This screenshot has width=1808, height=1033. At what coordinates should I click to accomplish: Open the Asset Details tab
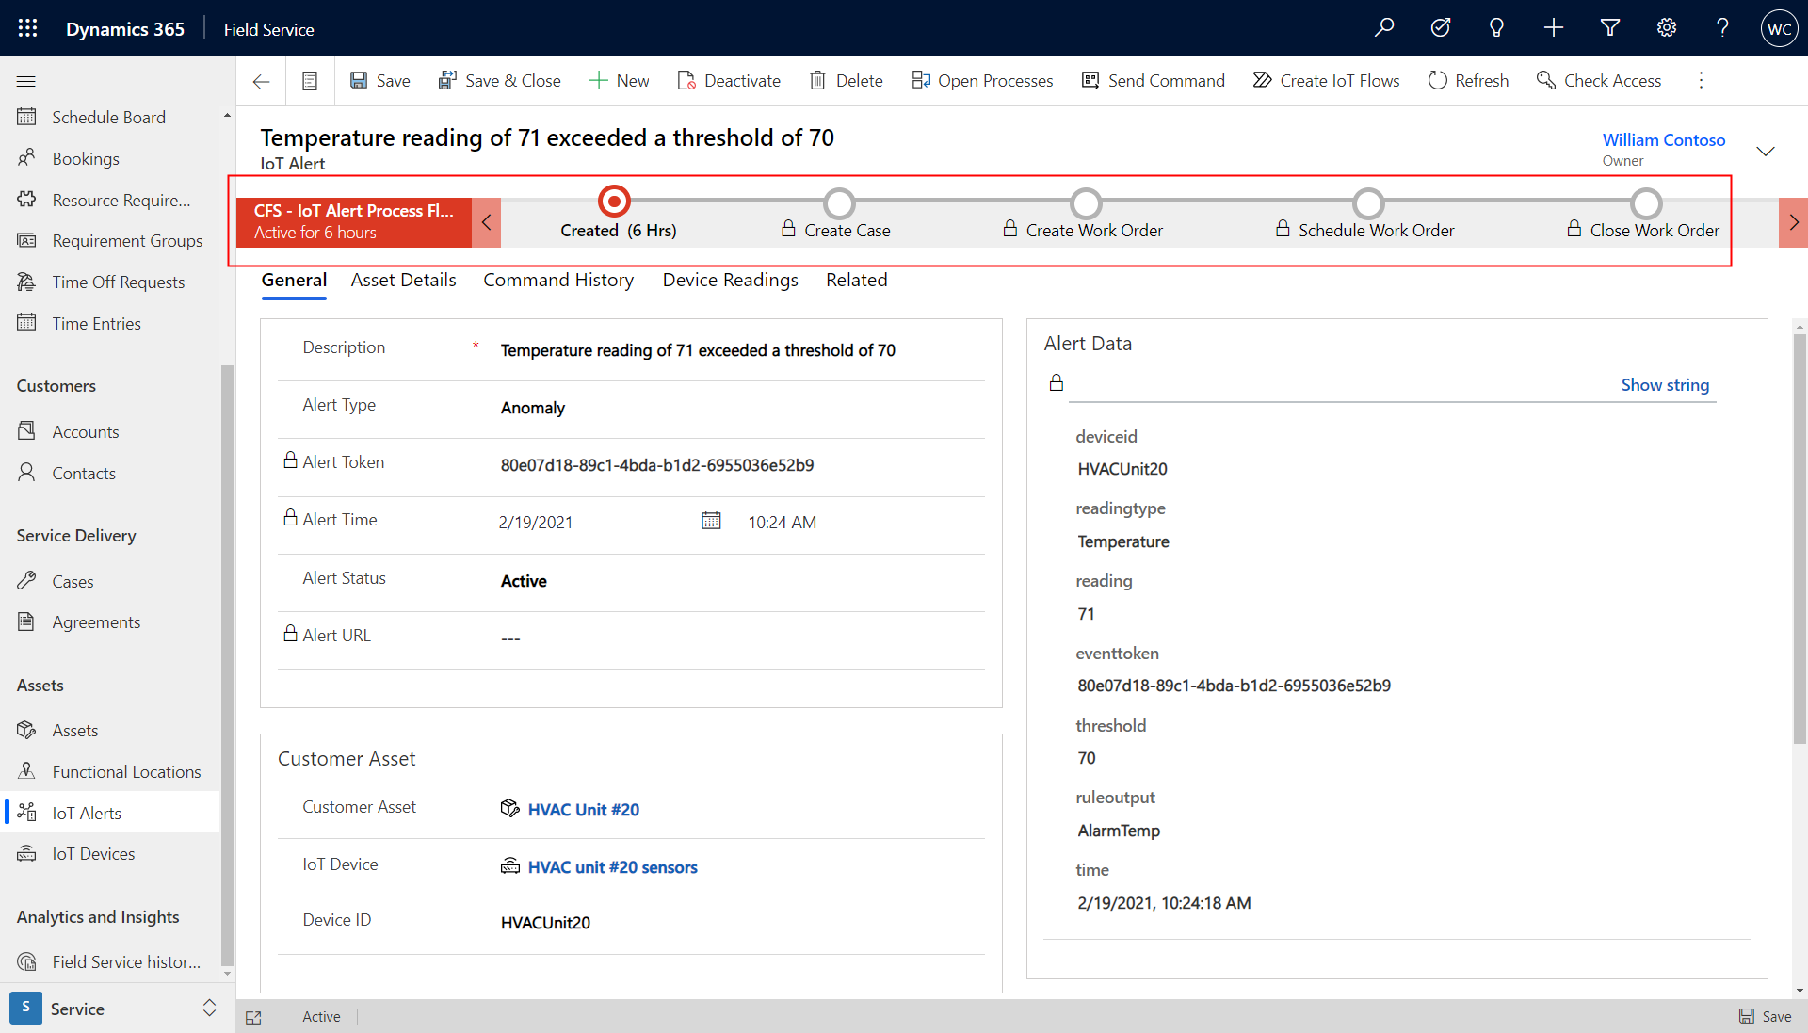404,280
